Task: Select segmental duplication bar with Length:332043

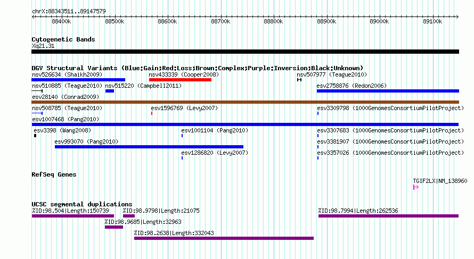Action: 224,238
